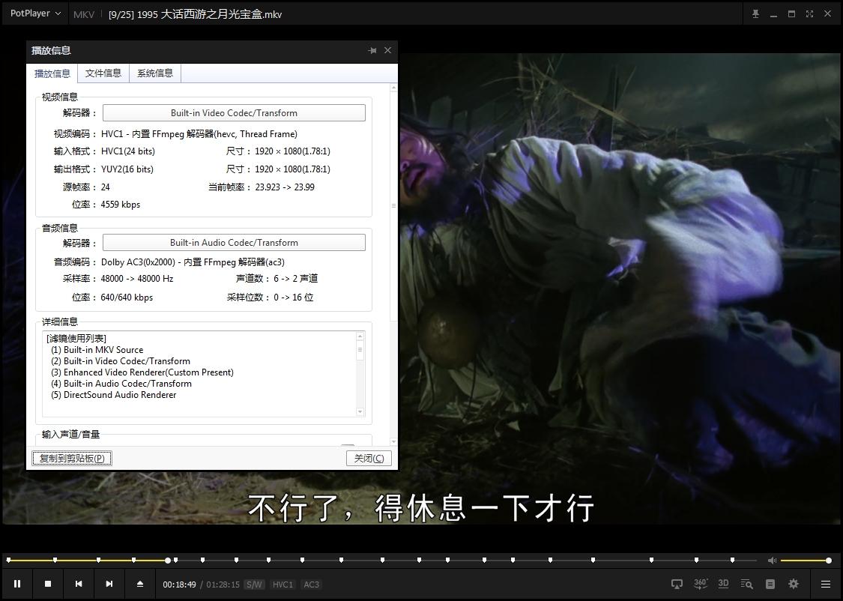
Task: Switch to the 系统信息 tab
Action: tap(155, 73)
